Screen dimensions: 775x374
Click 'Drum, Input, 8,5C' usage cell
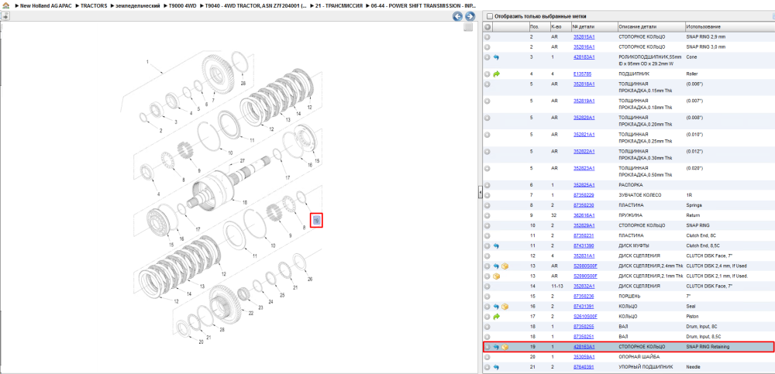tap(704, 337)
